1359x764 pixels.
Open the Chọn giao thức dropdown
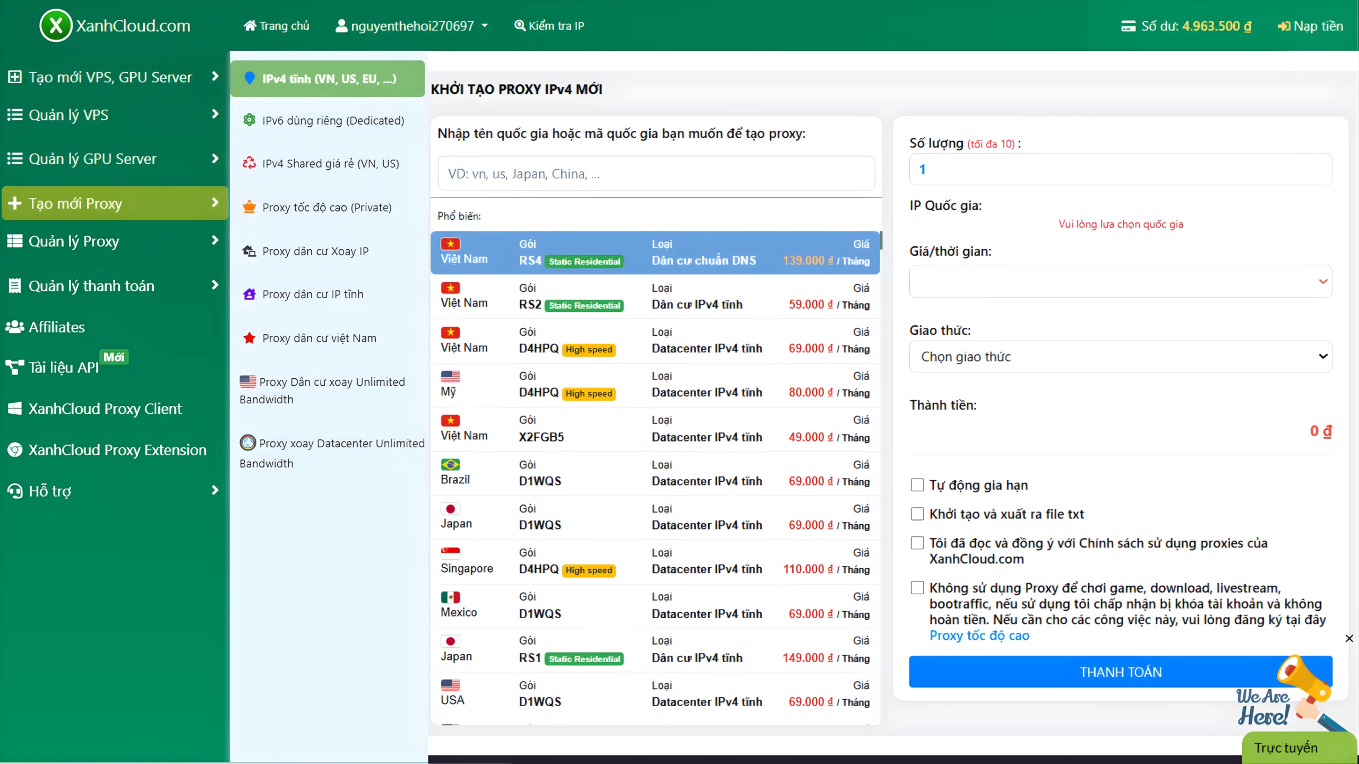coord(1121,356)
